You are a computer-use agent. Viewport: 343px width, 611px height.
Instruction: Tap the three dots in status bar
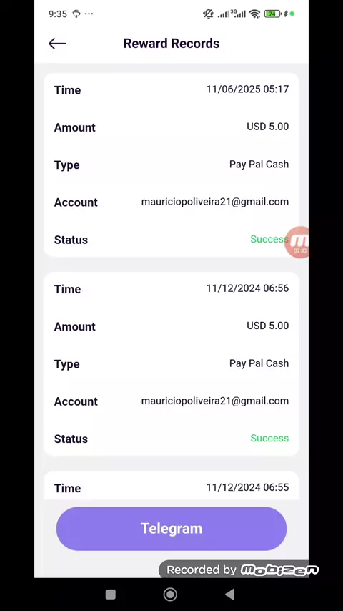click(x=89, y=14)
